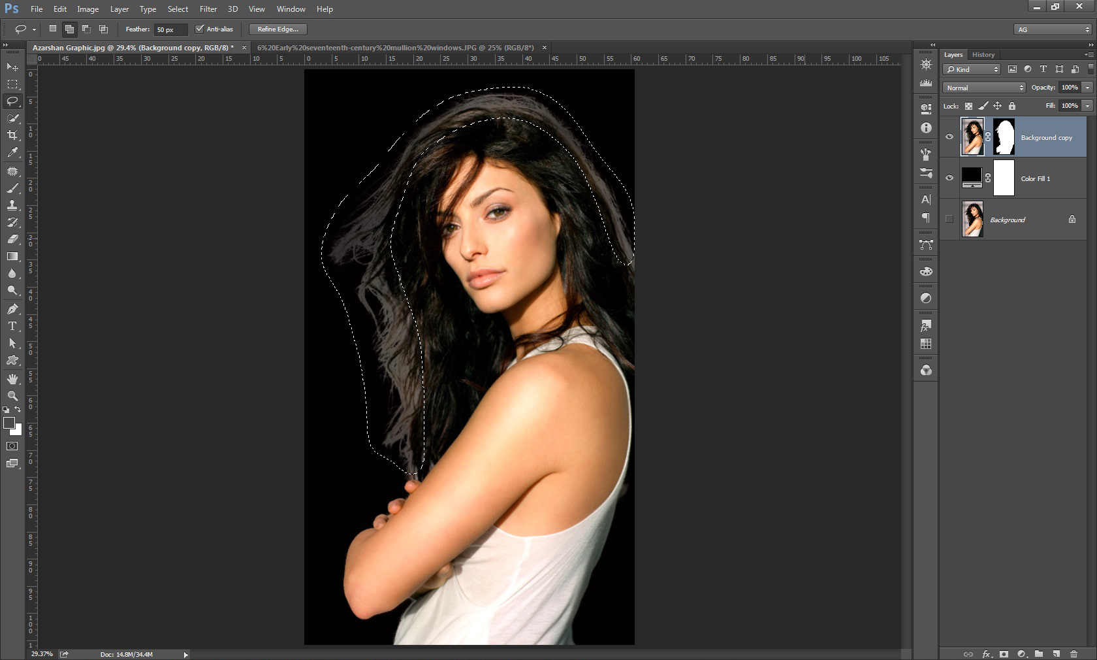Expand the layer Opacity slider dropdown

pos(1087,88)
